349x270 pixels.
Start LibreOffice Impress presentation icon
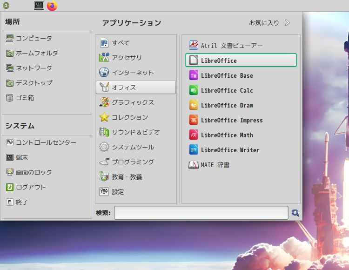[194, 120]
